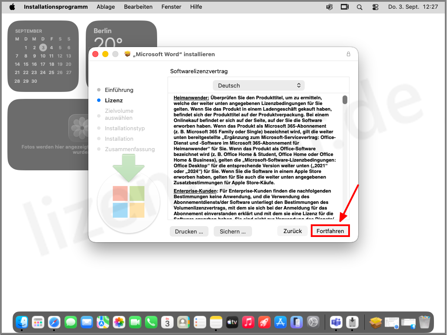The width and height of the screenshot is (447, 335).
Task: Click the license text scrollbar thumb
Action: pyautogui.click(x=345, y=100)
